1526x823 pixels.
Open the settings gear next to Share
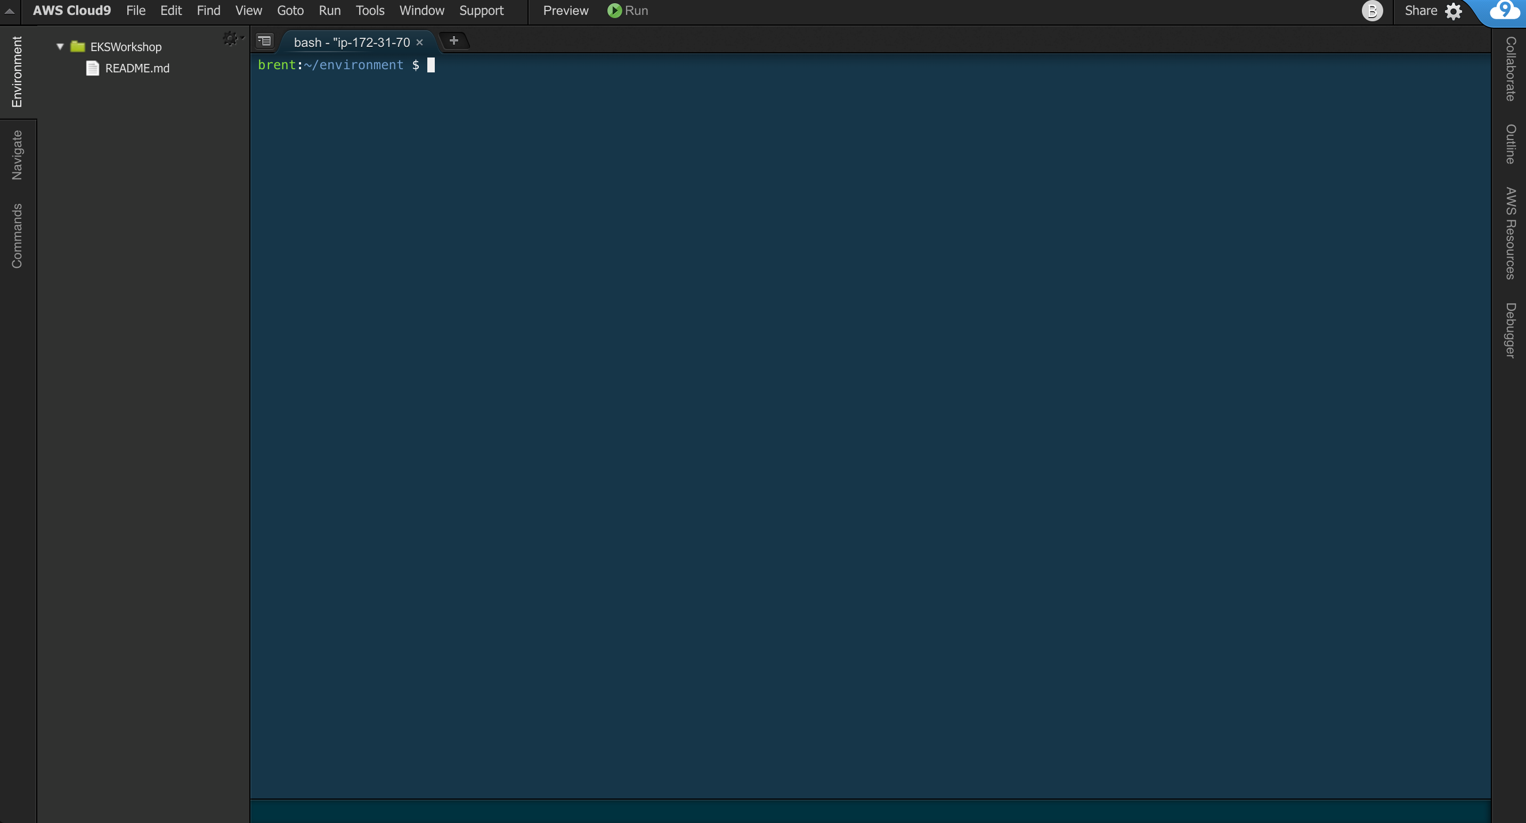tap(1454, 10)
